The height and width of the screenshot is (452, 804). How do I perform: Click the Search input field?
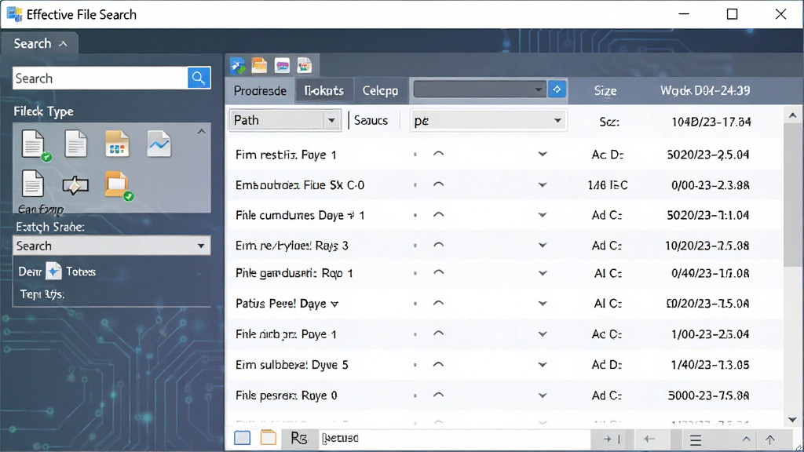[100, 78]
